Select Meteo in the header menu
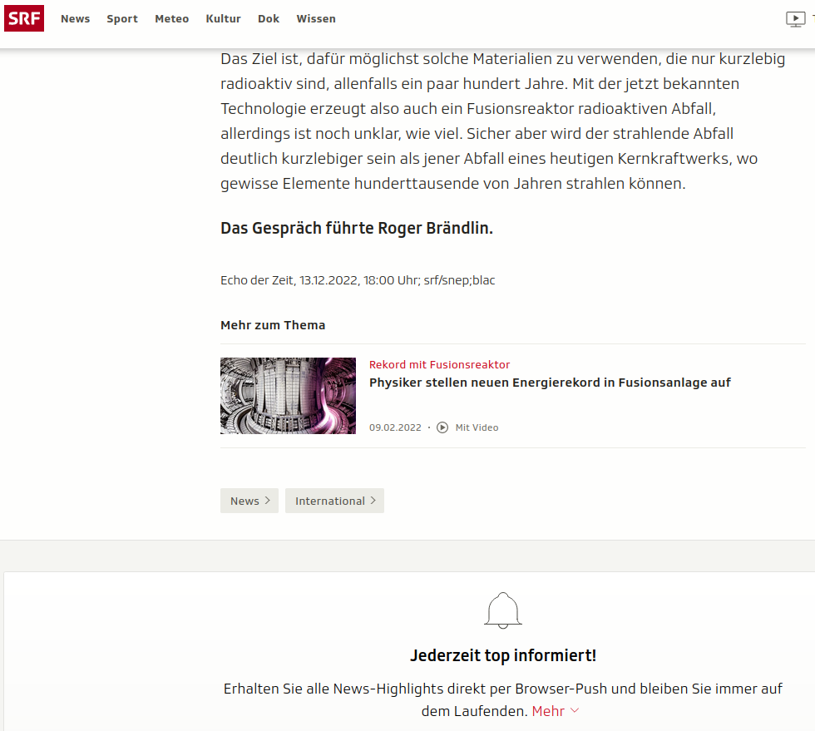This screenshot has height=731, width=815. (x=171, y=19)
